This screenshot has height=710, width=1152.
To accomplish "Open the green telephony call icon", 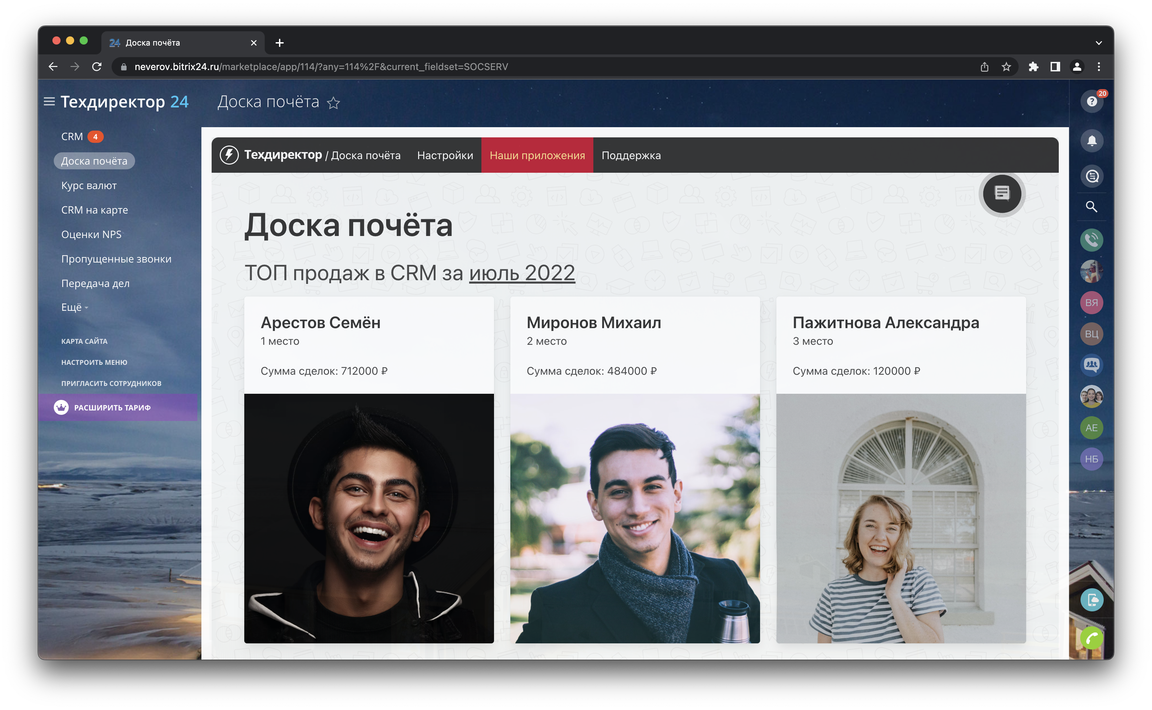I will tap(1091, 240).
